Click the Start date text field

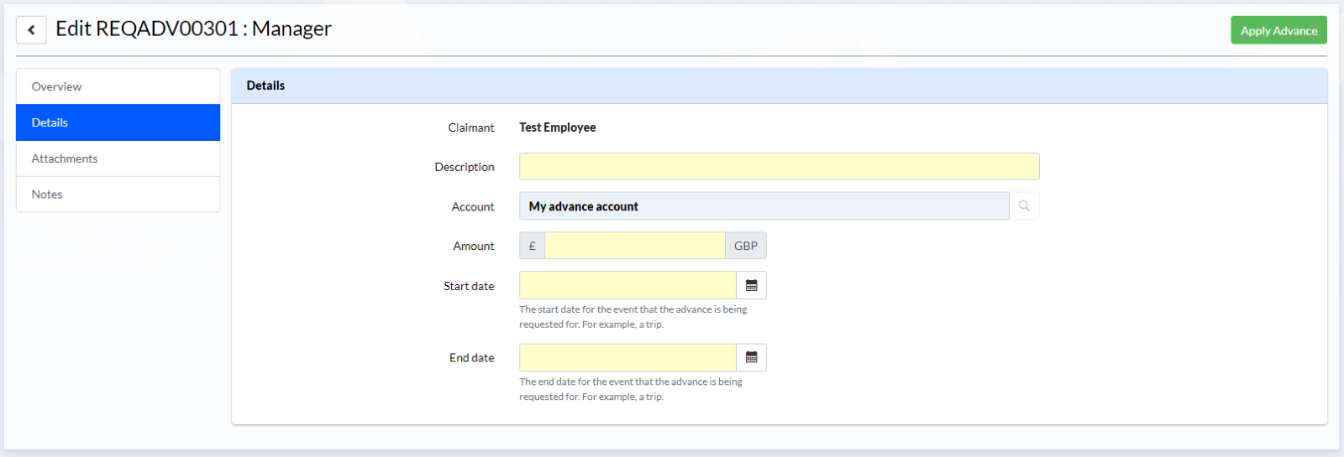627,285
